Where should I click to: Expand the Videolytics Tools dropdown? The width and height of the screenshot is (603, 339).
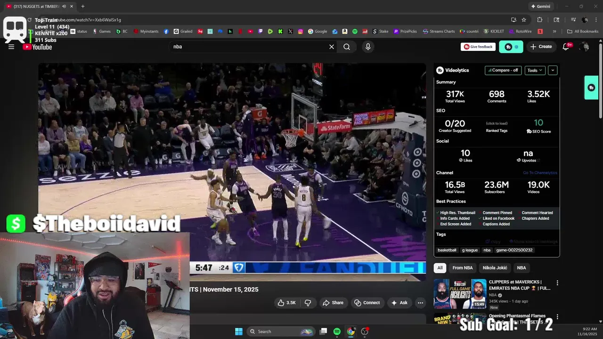(x=535, y=70)
